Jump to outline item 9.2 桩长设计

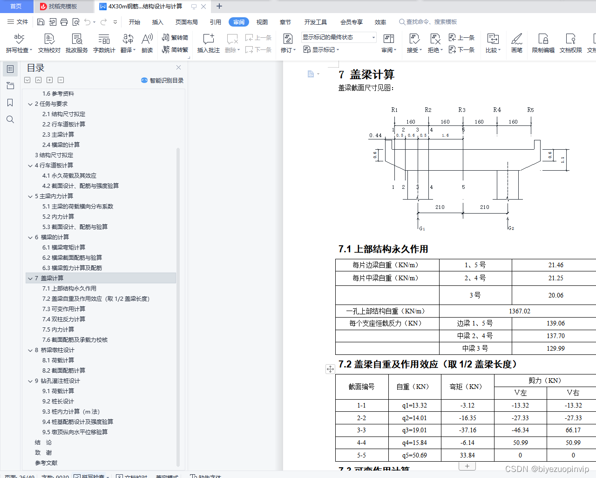pos(58,402)
